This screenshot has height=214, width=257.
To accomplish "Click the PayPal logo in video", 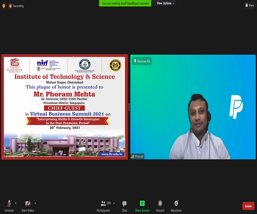I will coord(236,107).
